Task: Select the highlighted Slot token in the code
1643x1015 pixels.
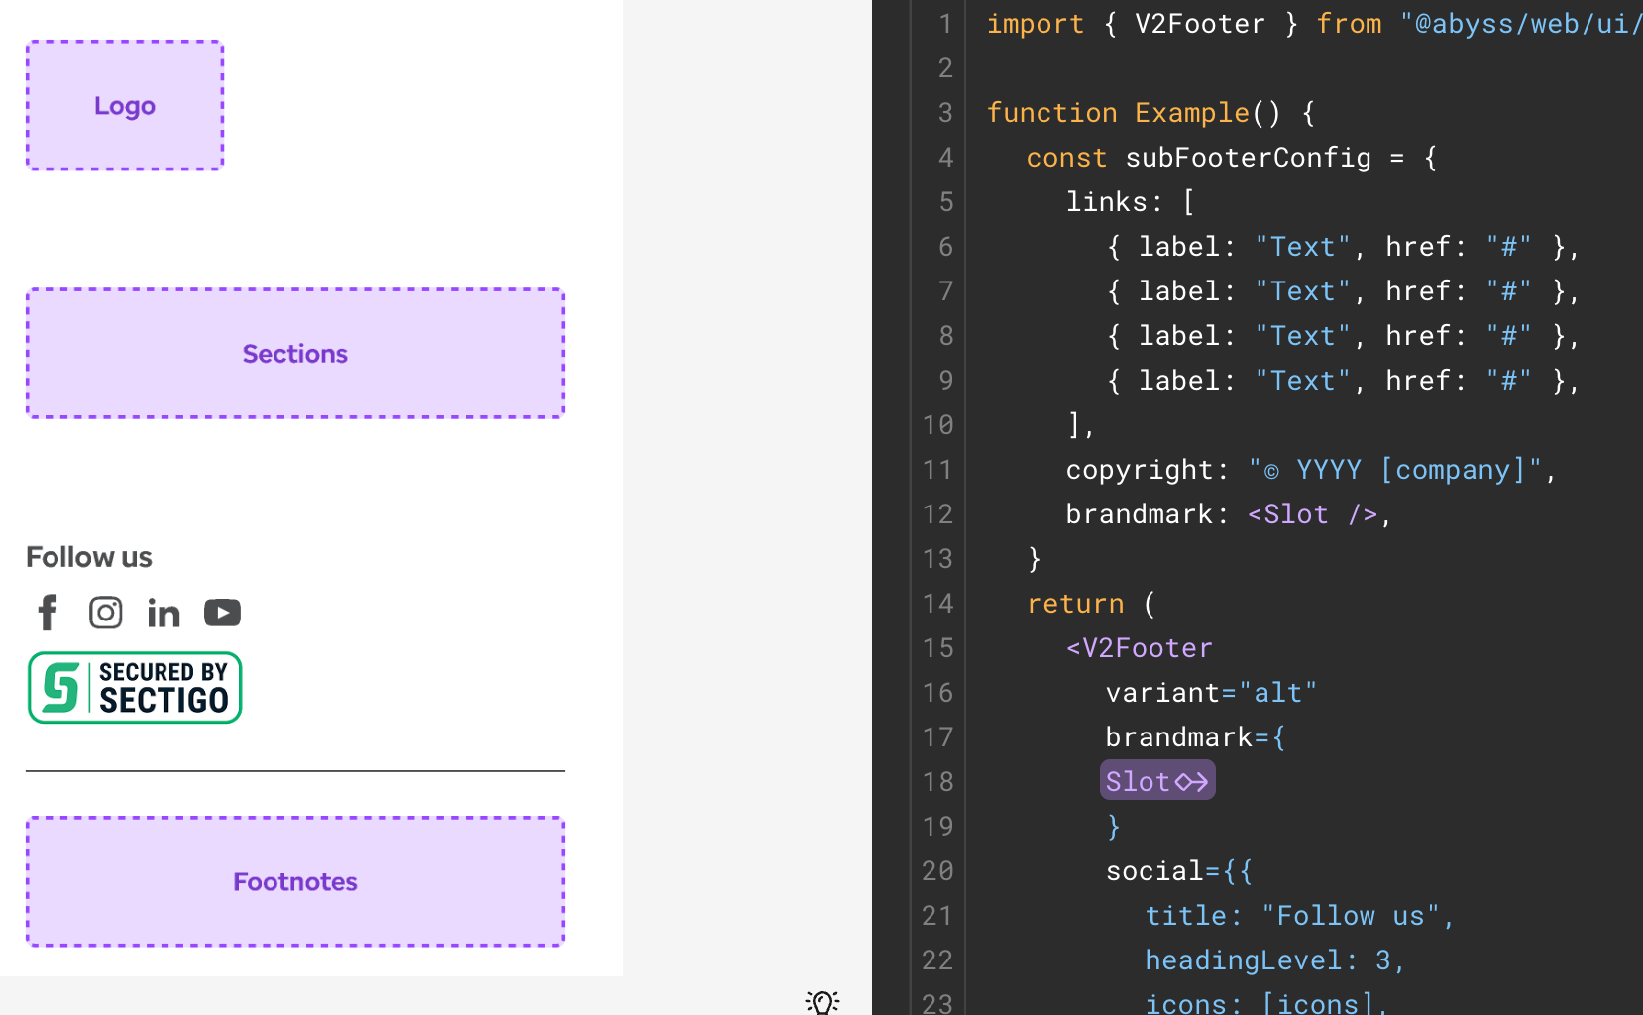Action: [x=1156, y=781]
